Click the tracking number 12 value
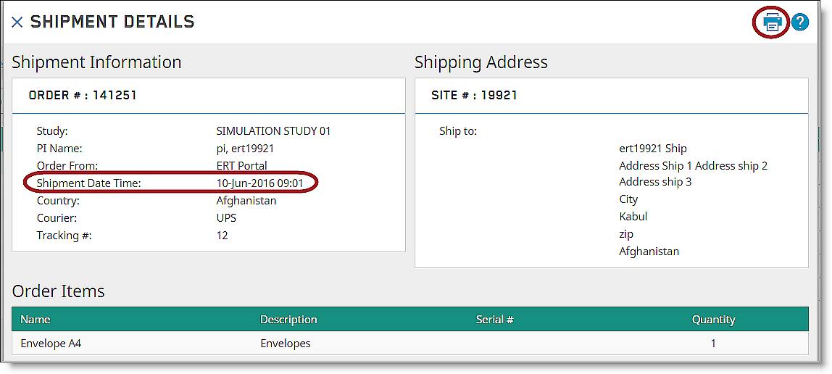This screenshot has height=374, width=832. point(222,236)
